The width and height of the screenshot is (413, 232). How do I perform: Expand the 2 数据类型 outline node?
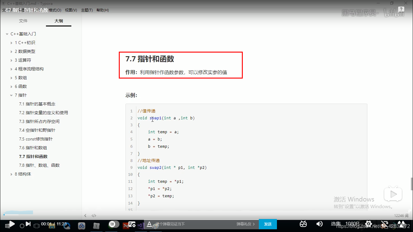click(11, 51)
